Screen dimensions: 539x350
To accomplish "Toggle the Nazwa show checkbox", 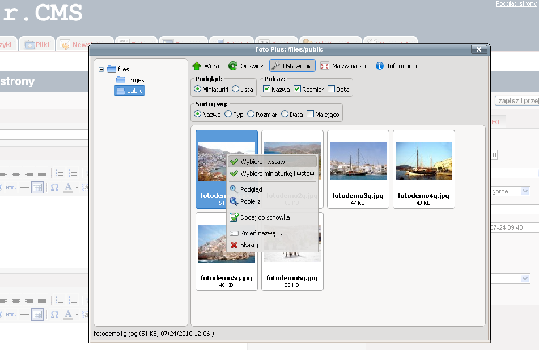I will [267, 89].
